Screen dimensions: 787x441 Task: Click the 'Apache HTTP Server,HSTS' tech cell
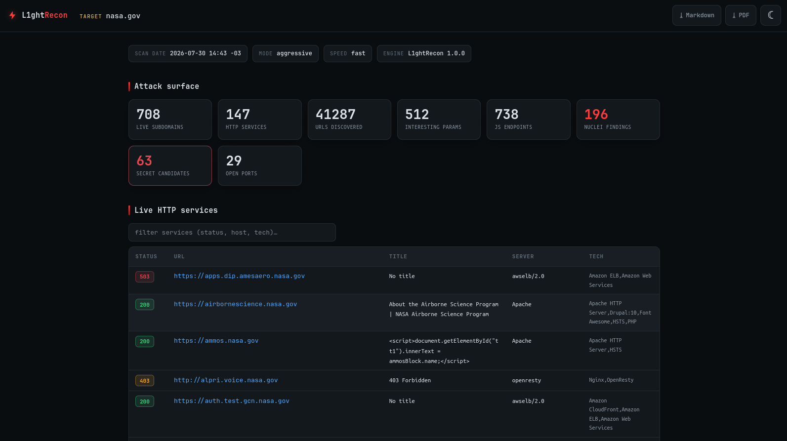coord(606,345)
